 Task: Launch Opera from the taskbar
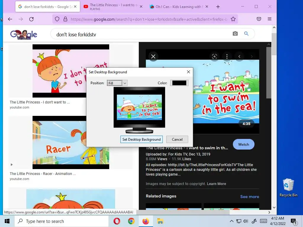(117, 221)
